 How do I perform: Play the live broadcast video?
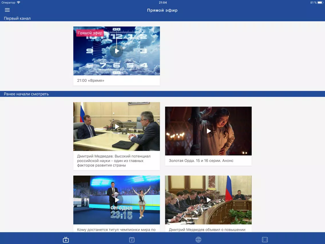pos(117,51)
